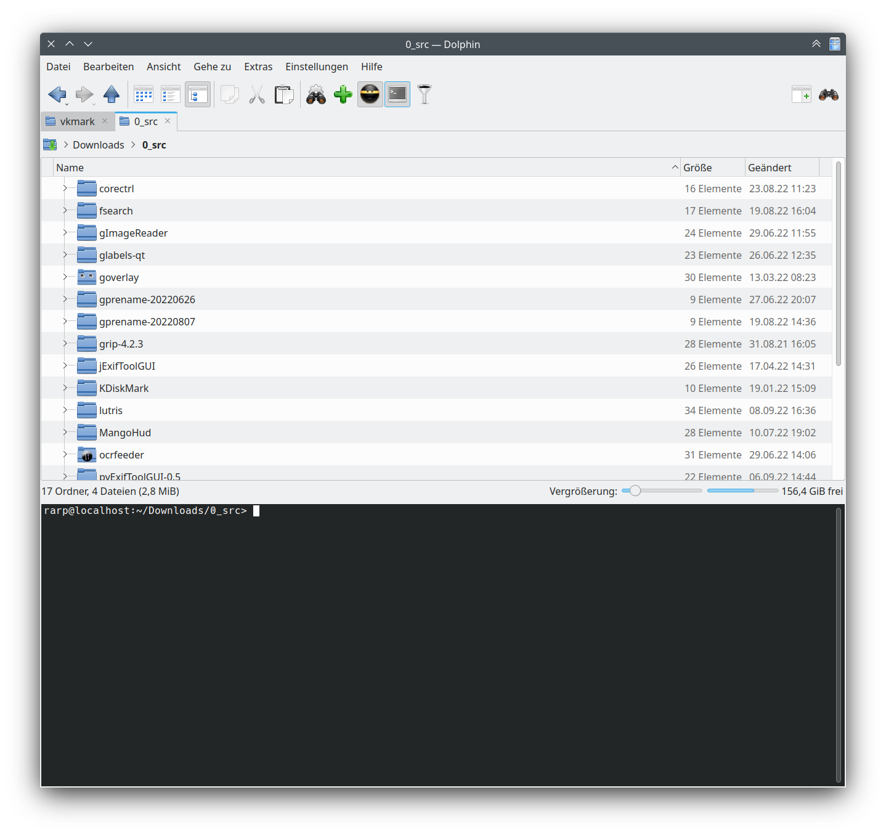Open the chevron dropdown before 0_src breadcrumb
Image resolution: width=886 pixels, height=835 pixels.
pos(133,145)
